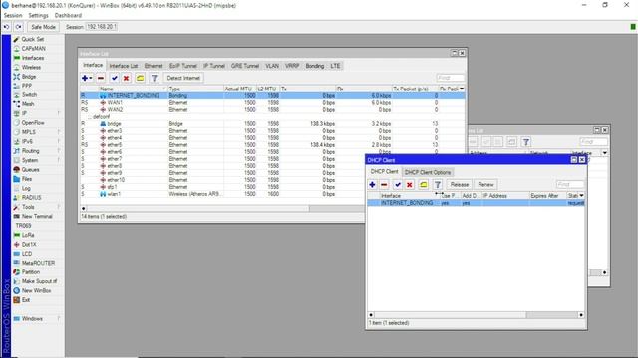This screenshot has width=638, height=358.
Task: Open the CAPsMAN sidebar item
Action: (33, 49)
